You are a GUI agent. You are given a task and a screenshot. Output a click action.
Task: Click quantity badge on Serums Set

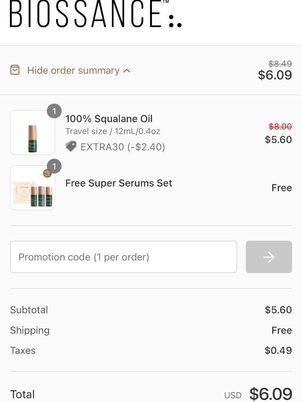tap(54, 166)
